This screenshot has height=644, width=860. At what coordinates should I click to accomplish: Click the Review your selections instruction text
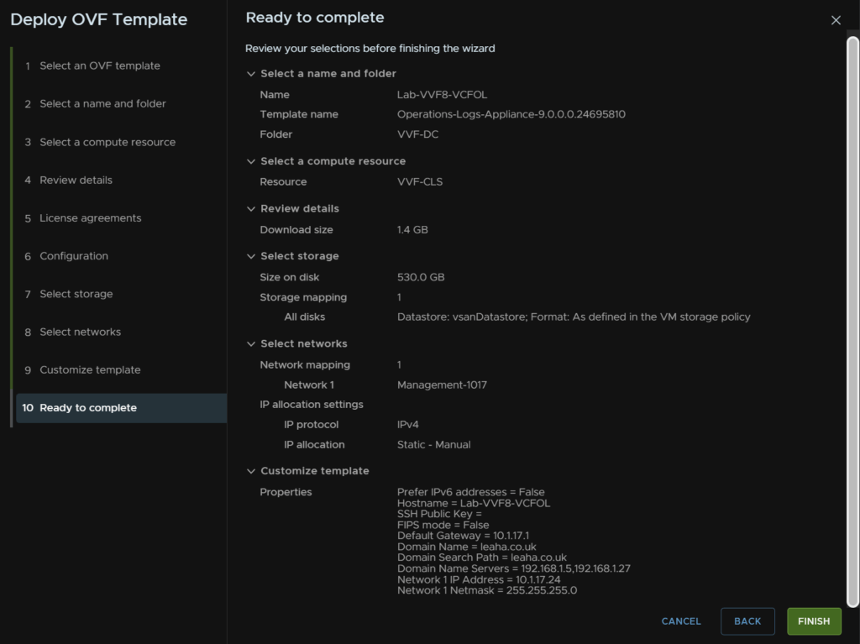coord(370,48)
